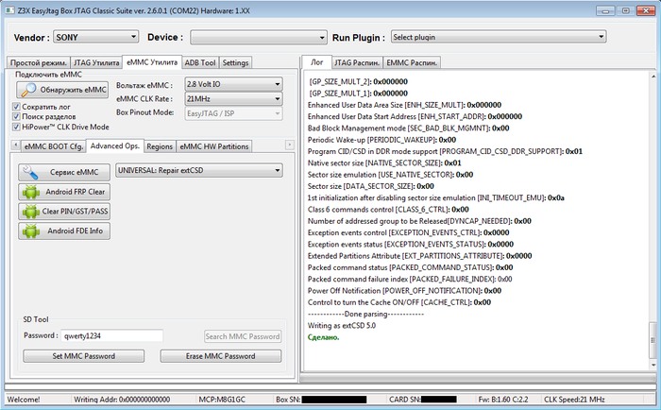Run Android FRP Clear
This screenshot has width=661, height=410.
click(63, 192)
